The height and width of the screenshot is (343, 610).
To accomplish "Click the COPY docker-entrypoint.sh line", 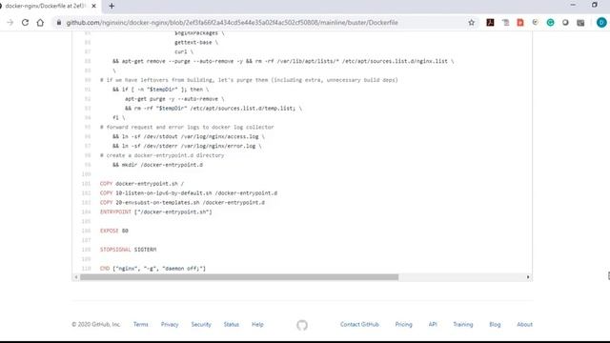I will coord(142,184).
